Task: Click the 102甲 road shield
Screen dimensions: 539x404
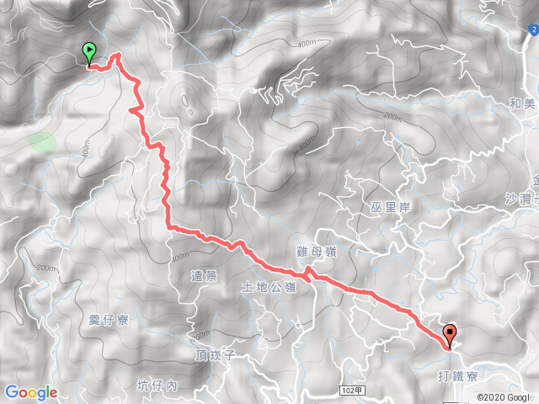Action: coord(352,391)
